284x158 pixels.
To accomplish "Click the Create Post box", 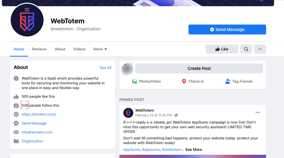I will [199, 69].
